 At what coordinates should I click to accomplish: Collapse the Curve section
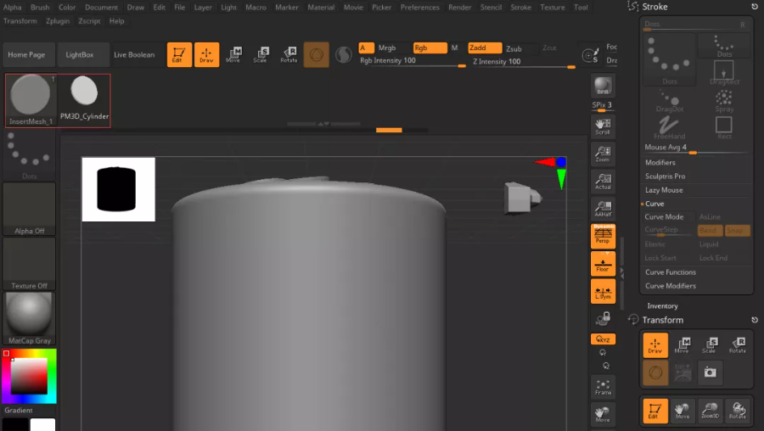[x=654, y=204]
